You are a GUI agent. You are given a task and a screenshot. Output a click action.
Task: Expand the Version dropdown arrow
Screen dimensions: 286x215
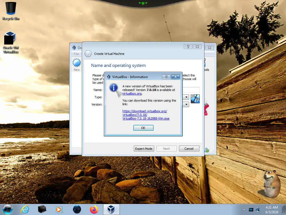[186, 104]
